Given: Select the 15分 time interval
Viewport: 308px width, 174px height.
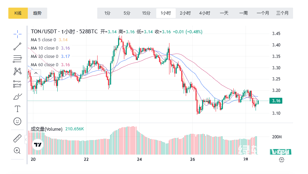Looking at the screenshot, I should pyautogui.click(x=146, y=13).
